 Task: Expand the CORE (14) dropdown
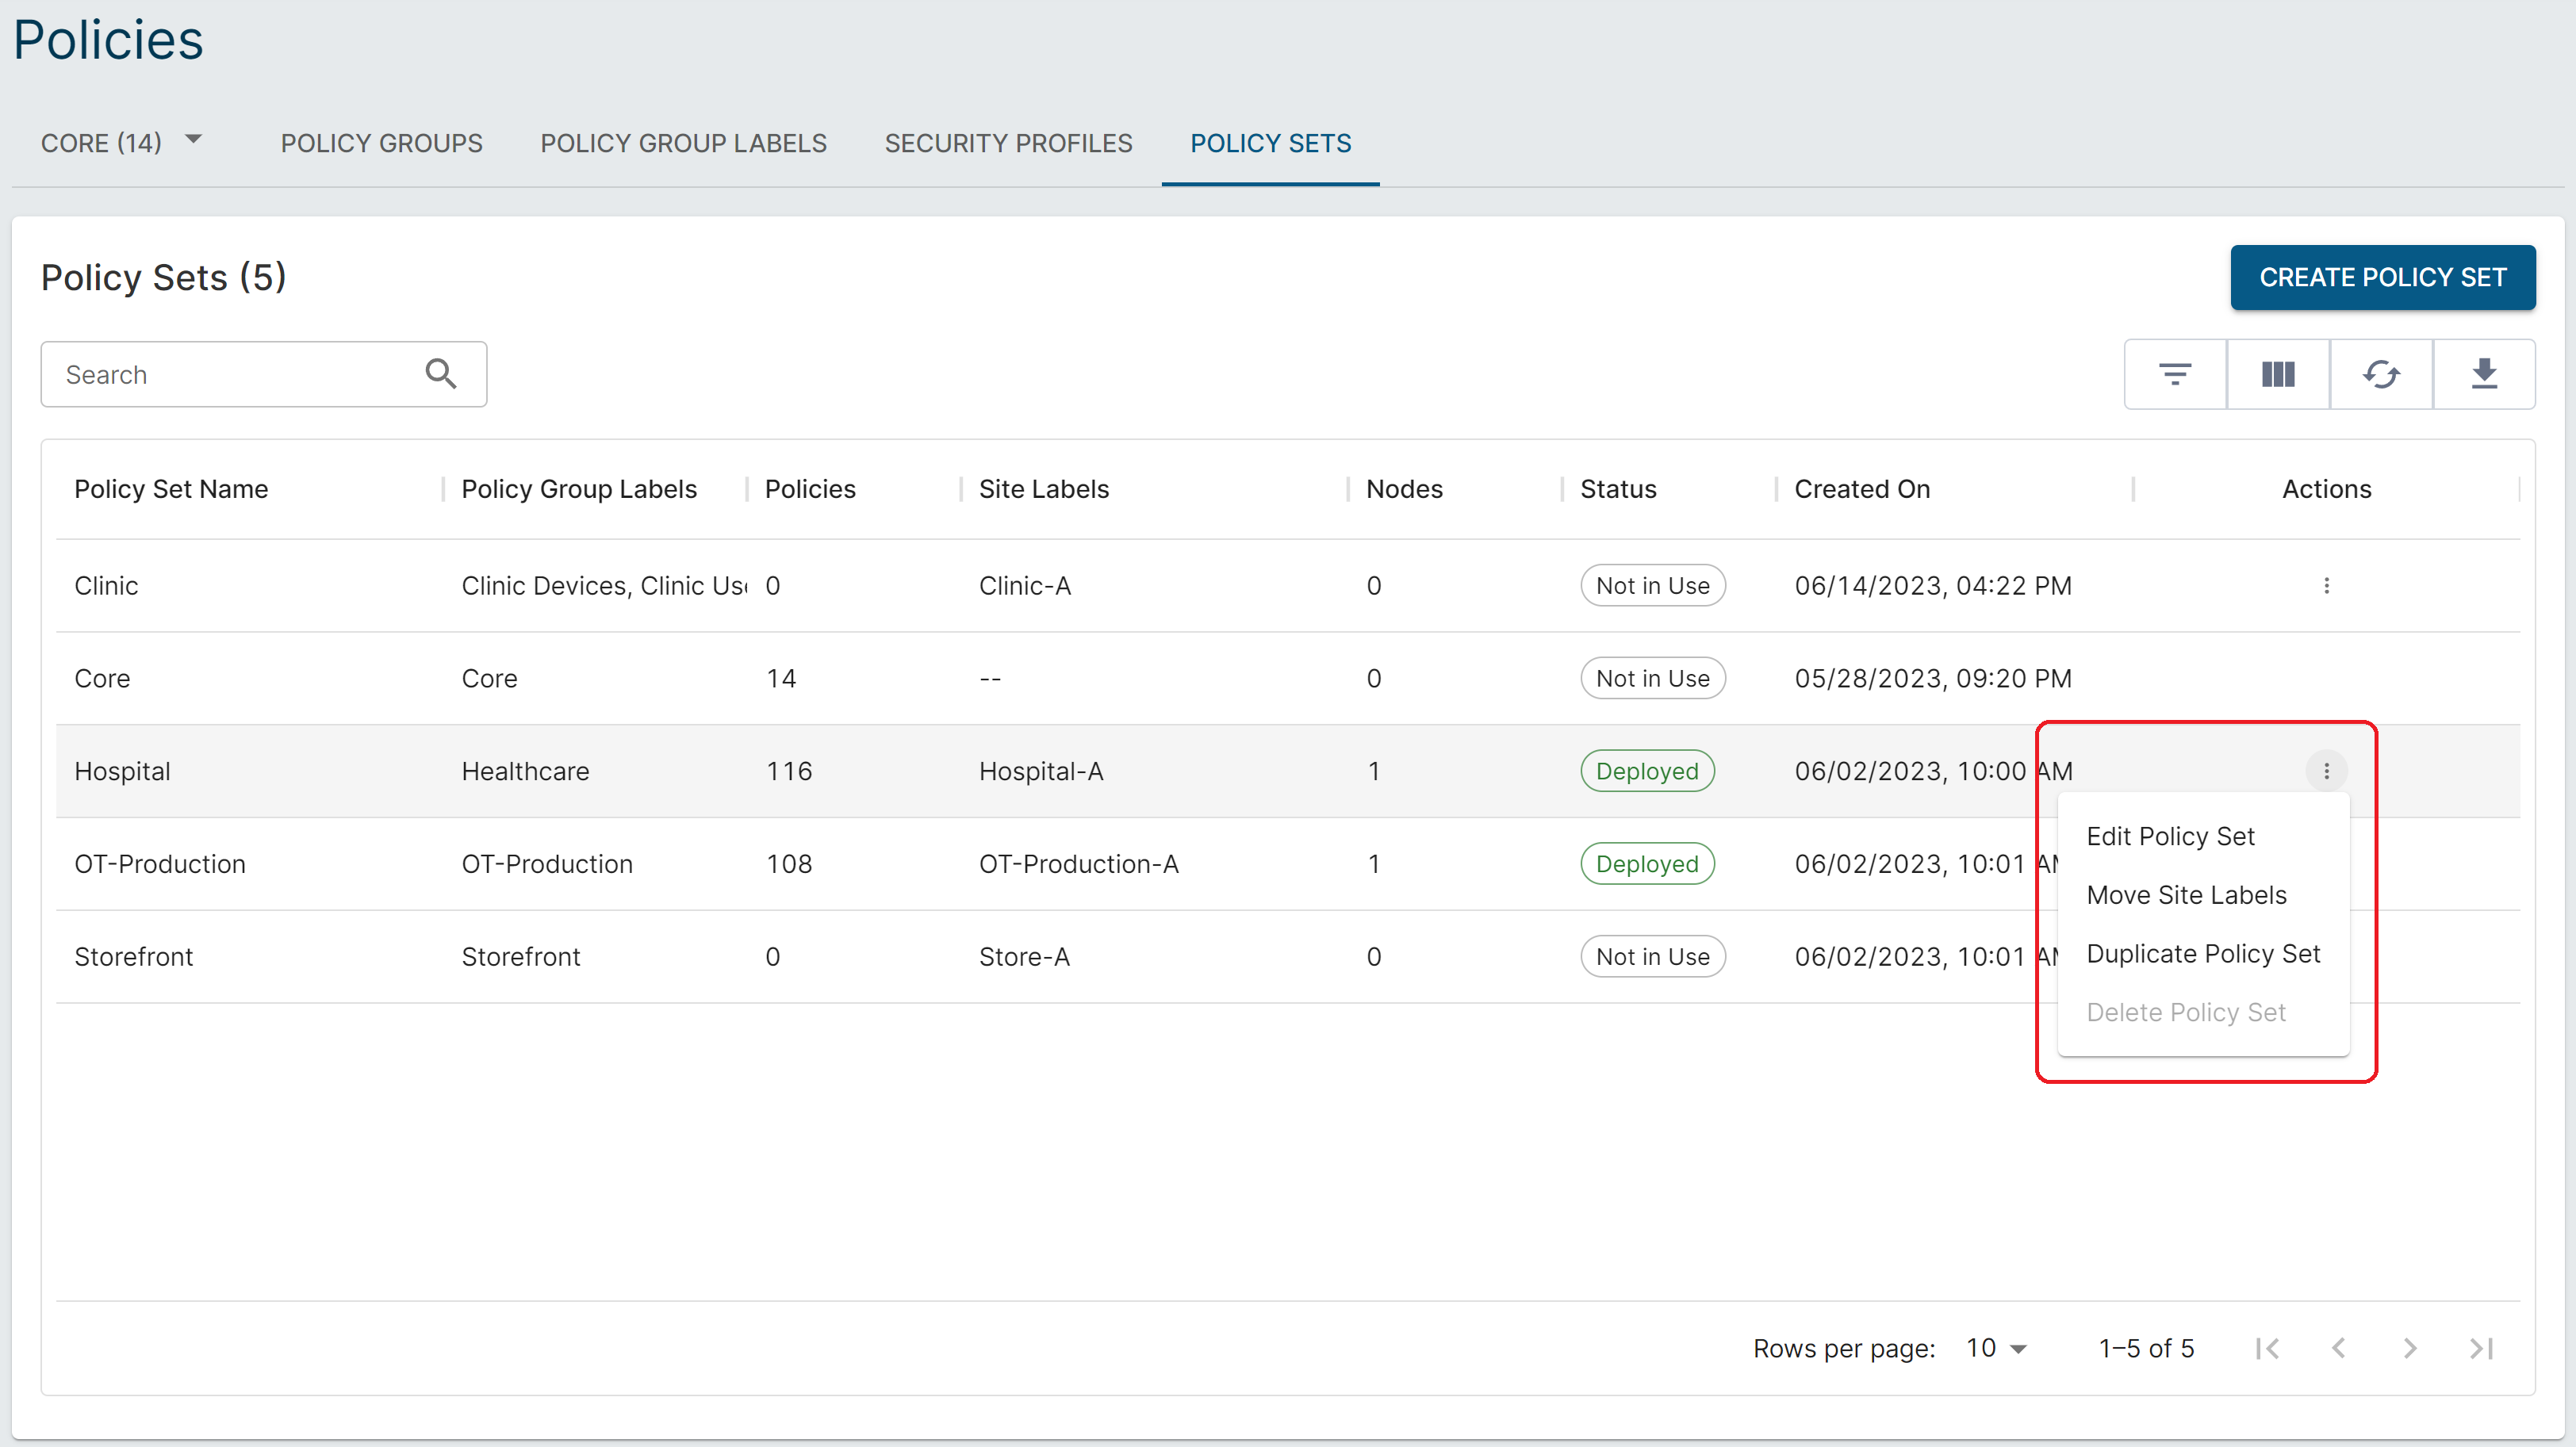pos(194,140)
